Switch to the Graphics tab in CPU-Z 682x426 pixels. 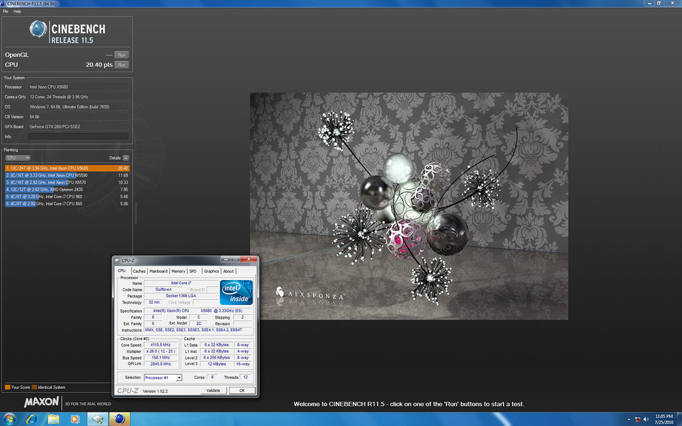tap(212, 271)
